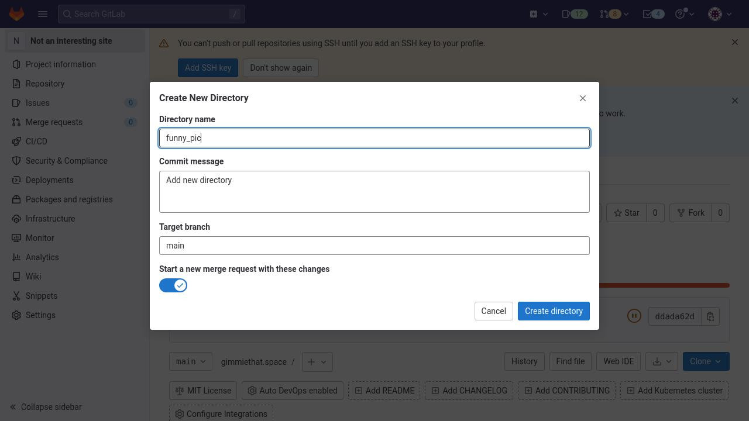
Task: Open Security & Compliance in sidebar
Action: click(x=75, y=161)
